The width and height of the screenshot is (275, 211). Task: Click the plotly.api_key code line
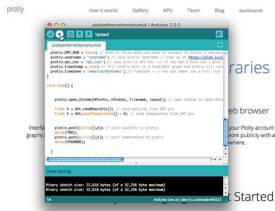137,62
